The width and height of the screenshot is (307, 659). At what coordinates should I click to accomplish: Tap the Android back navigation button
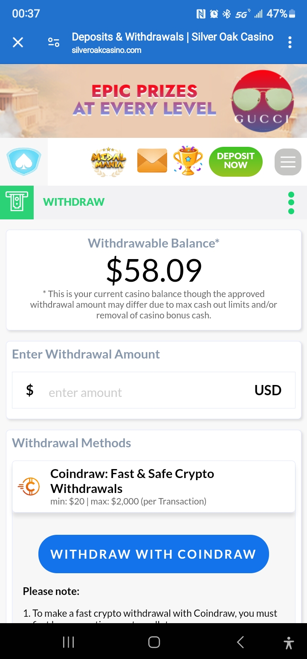click(x=240, y=642)
